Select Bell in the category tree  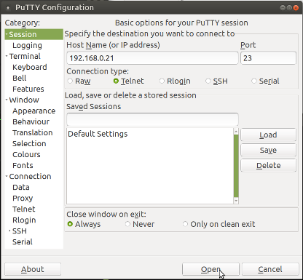click(x=20, y=78)
